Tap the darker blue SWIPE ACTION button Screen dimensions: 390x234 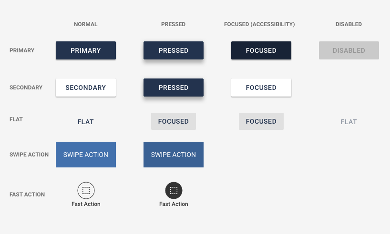(174, 155)
